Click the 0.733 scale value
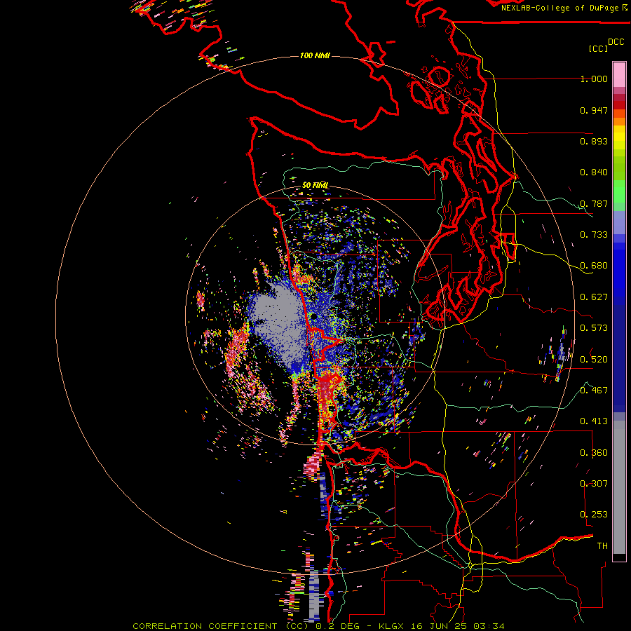The image size is (631, 631). coord(594,235)
